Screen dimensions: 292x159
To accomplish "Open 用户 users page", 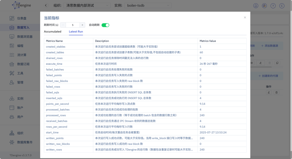I will (x=20, y=117).
